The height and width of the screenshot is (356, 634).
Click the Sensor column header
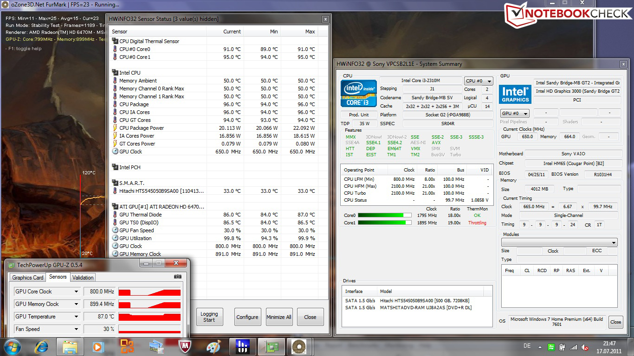[x=158, y=32]
